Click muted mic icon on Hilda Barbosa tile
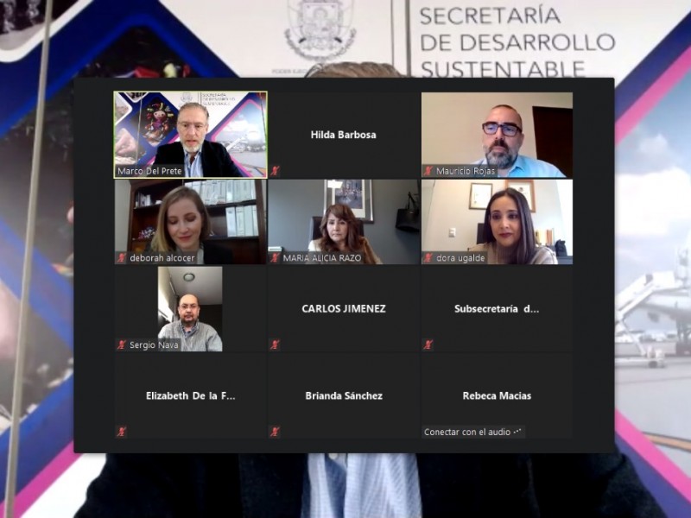691x518 pixels. [275, 170]
